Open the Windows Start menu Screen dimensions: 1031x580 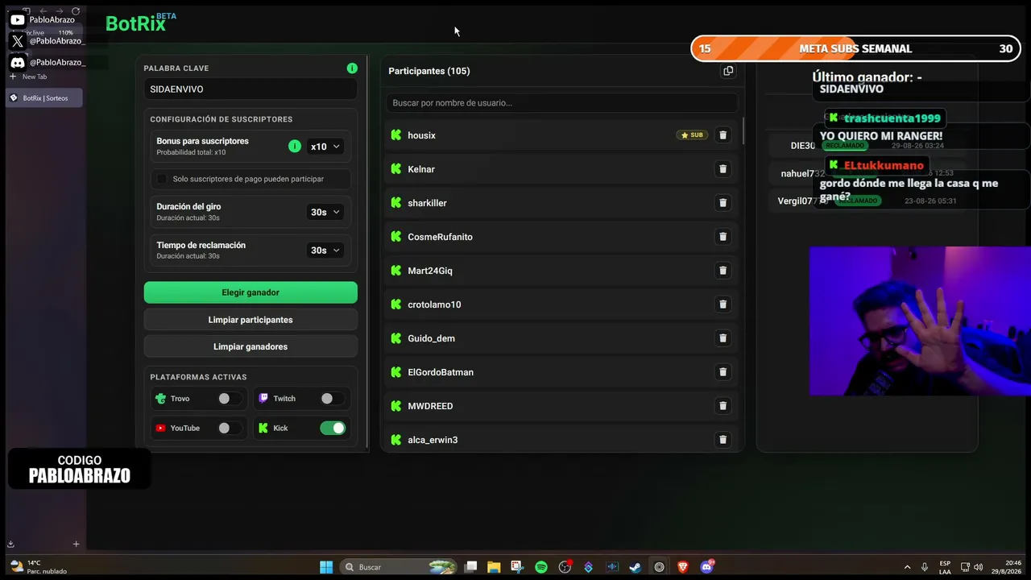pos(326,567)
